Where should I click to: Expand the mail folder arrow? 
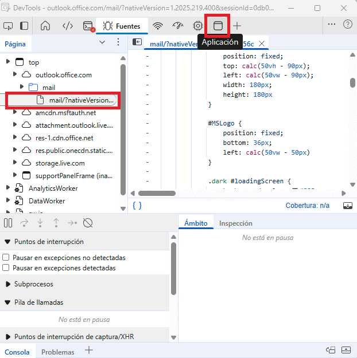tap(22, 86)
